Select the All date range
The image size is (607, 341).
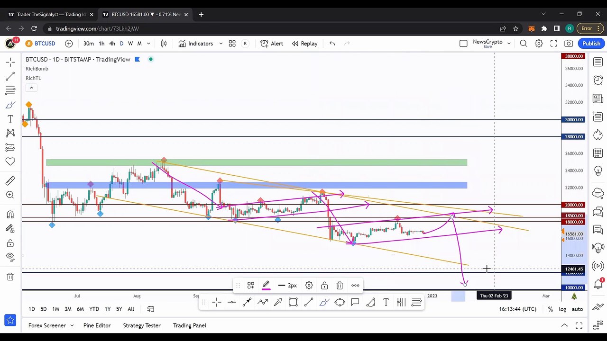pyautogui.click(x=131, y=309)
